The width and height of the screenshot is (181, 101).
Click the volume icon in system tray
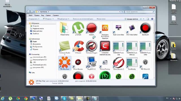click(x=180, y=98)
